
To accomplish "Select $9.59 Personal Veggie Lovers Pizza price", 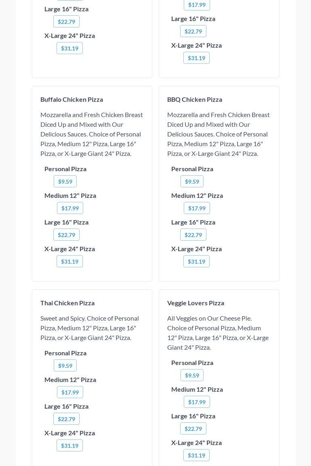I will pyautogui.click(x=192, y=375).
